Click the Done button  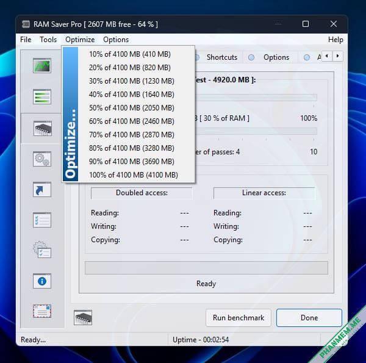tap(309, 318)
